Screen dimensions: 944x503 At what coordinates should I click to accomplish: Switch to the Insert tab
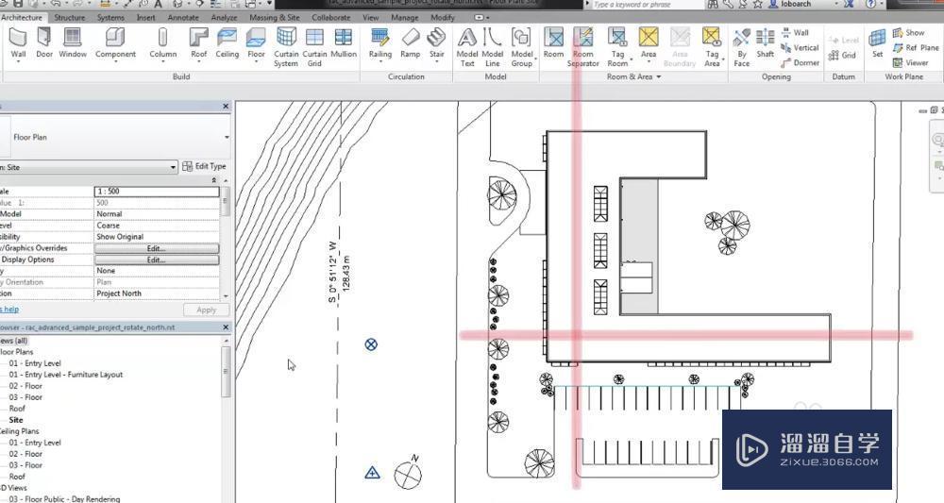[x=145, y=17]
